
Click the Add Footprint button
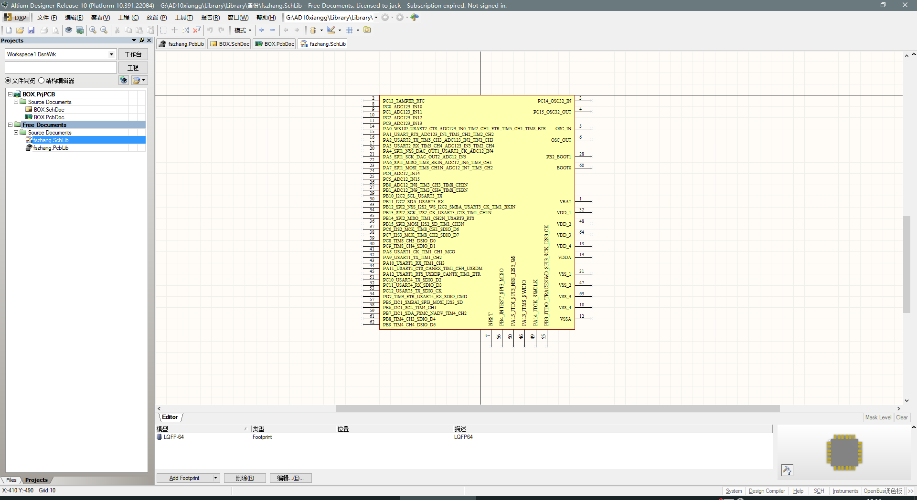pyautogui.click(x=184, y=478)
